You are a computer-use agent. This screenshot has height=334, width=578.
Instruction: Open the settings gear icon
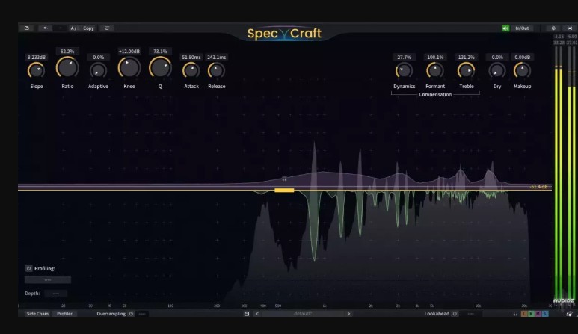[x=553, y=28]
